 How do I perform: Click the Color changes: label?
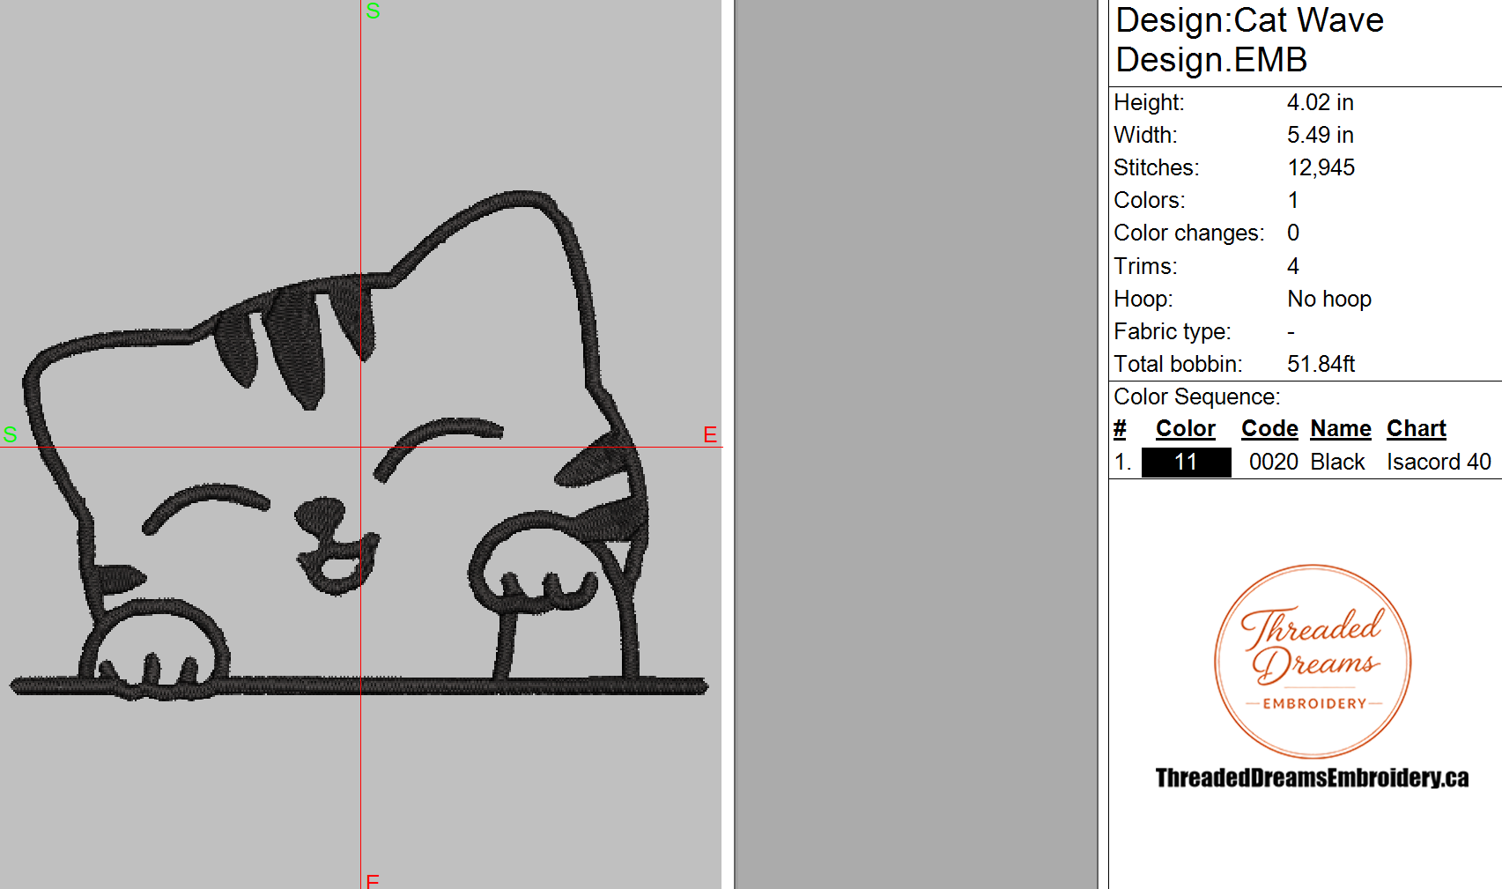click(x=1188, y=233)
